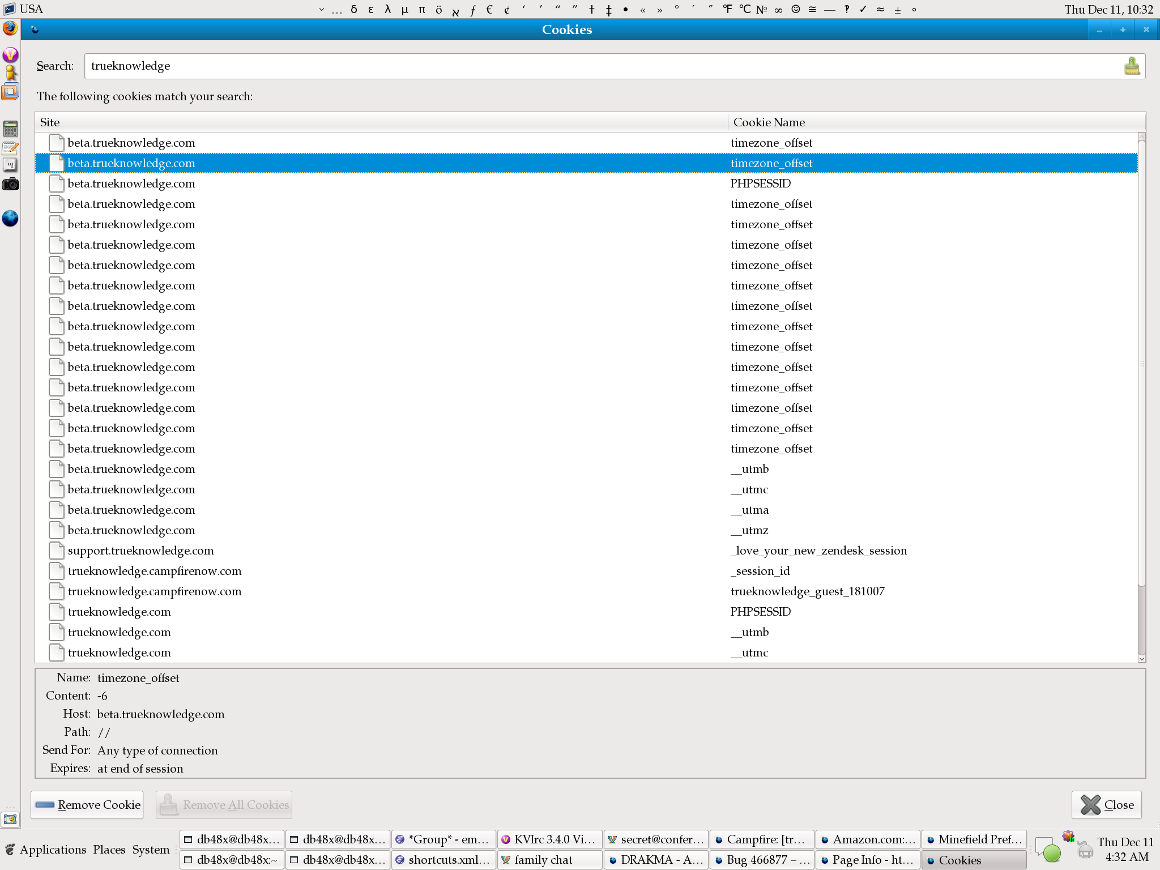Insert the numero sign character

(x=762, y=9)
